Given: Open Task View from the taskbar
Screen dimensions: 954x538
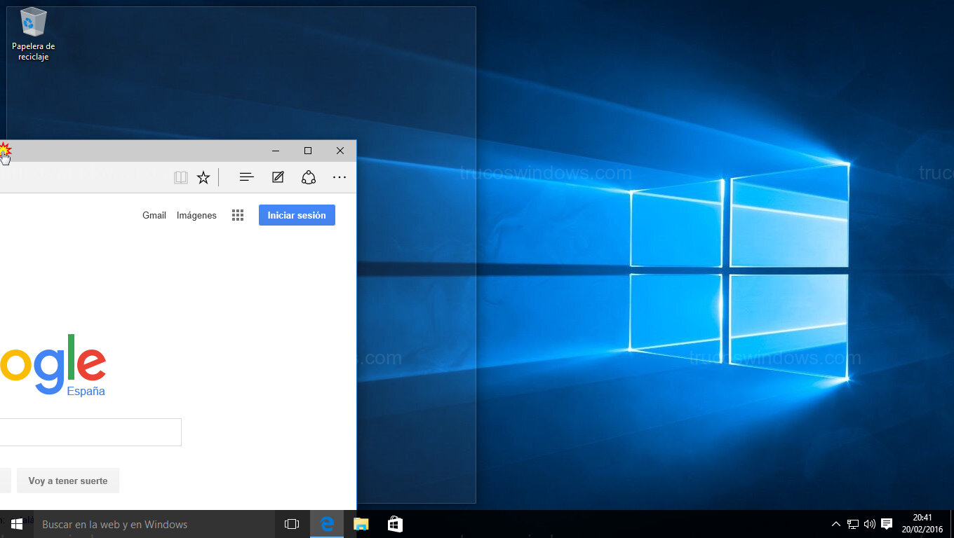Looking at the screenshot, I should pos(292,524).
